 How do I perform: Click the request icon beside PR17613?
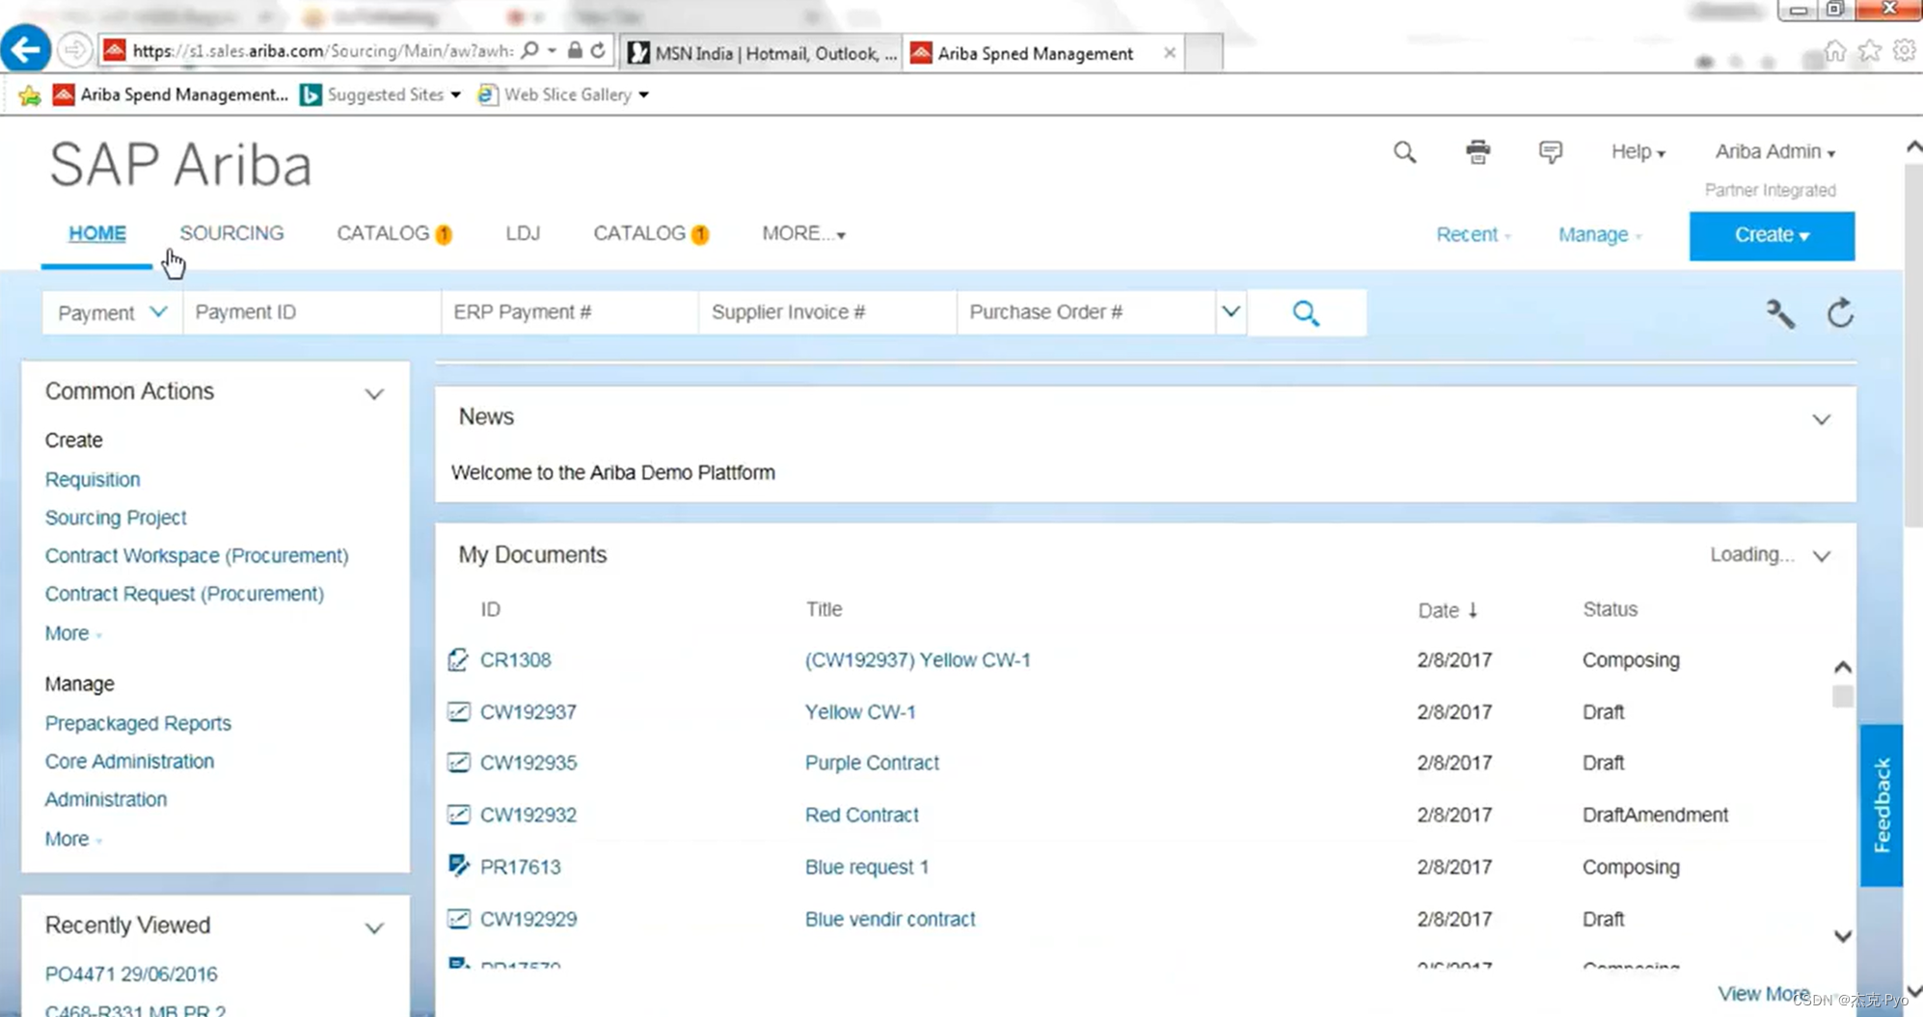(x=458, y=866)
